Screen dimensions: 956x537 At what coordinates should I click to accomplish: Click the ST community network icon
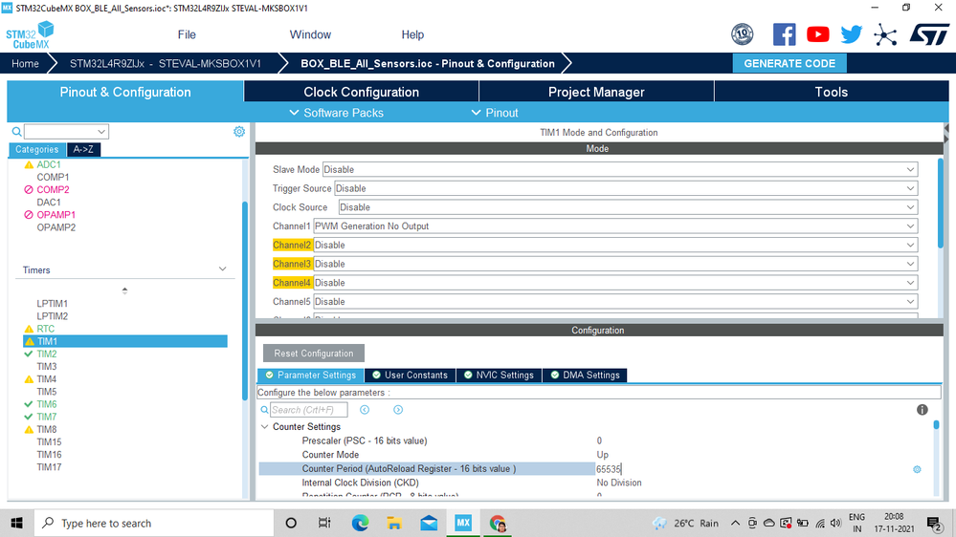tap(884, 34)
